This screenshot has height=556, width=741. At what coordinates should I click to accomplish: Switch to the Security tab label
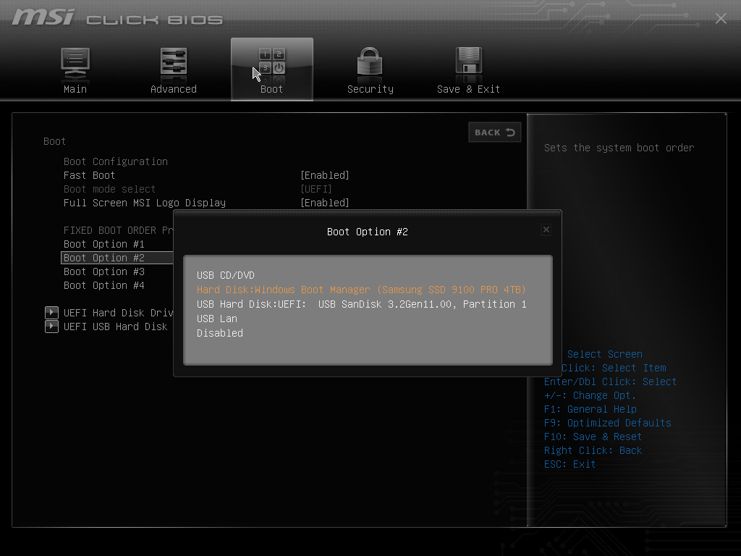click(x=370, y=89)
